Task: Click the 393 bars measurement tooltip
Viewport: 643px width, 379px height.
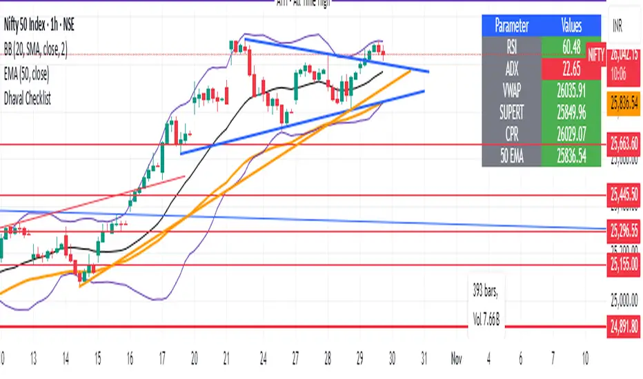Action: click(x=486, y=291)
